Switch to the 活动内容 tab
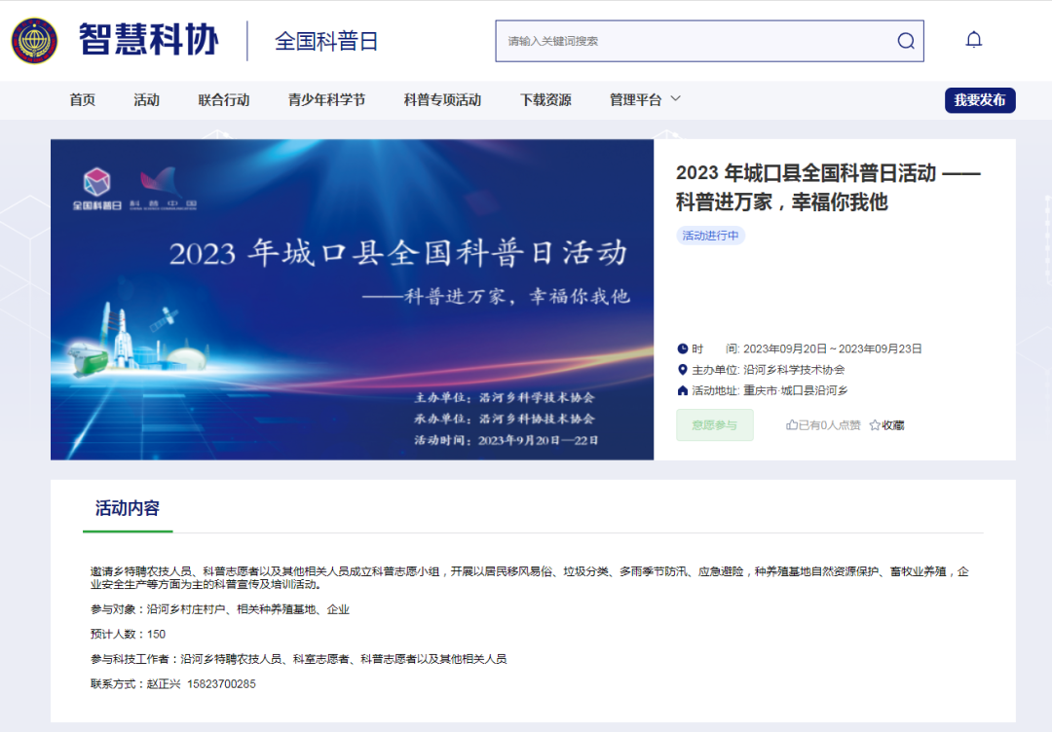 pos(127,507)
